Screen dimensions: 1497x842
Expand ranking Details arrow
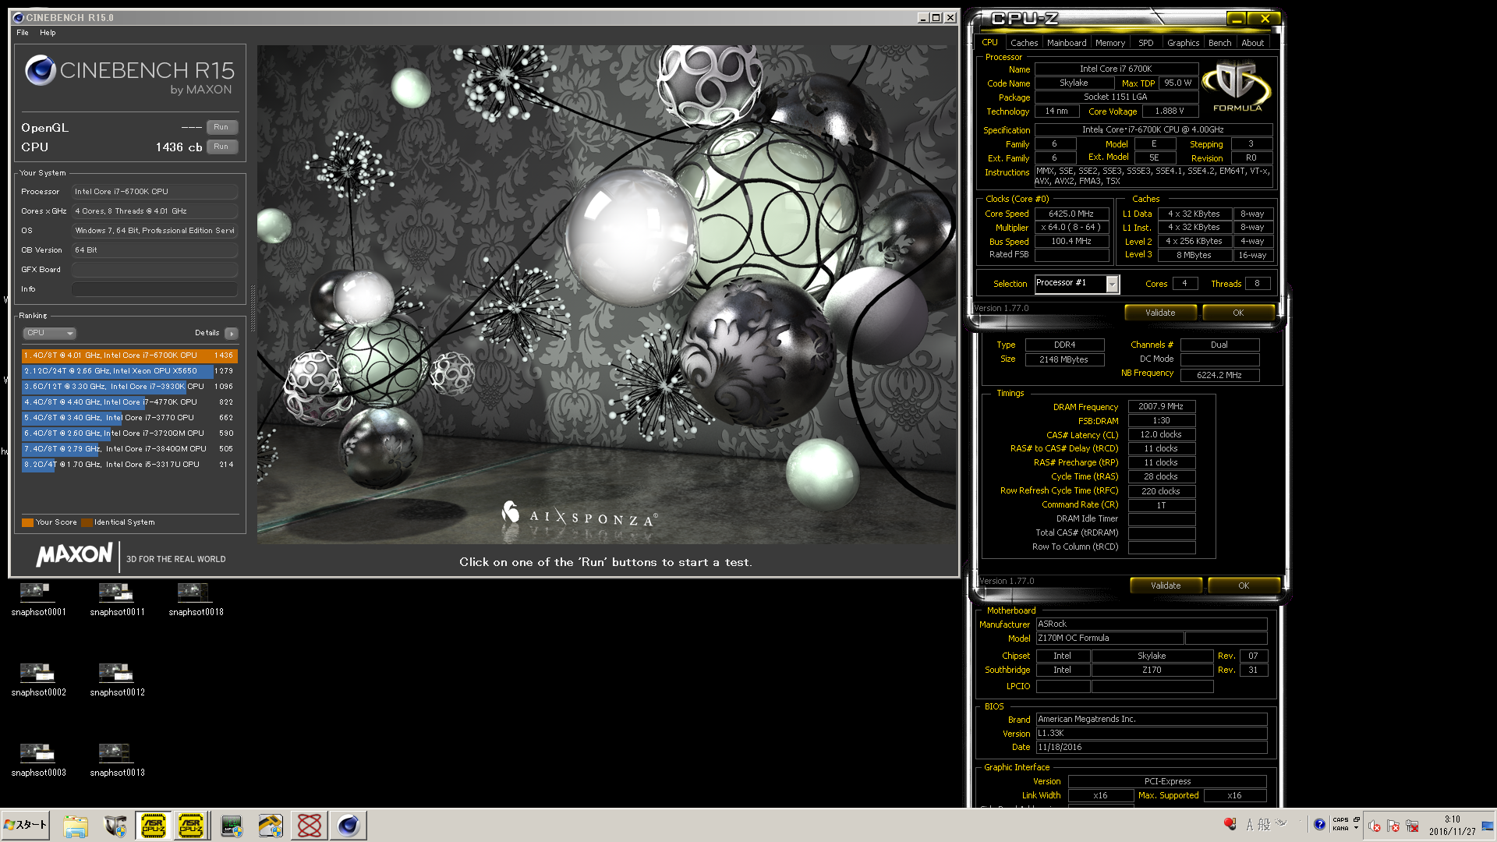[232, 334]
